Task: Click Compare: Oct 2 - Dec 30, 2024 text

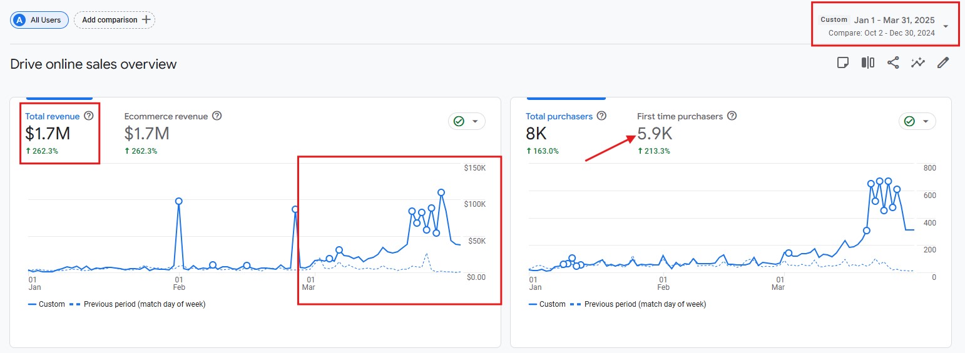Action: 882,33
